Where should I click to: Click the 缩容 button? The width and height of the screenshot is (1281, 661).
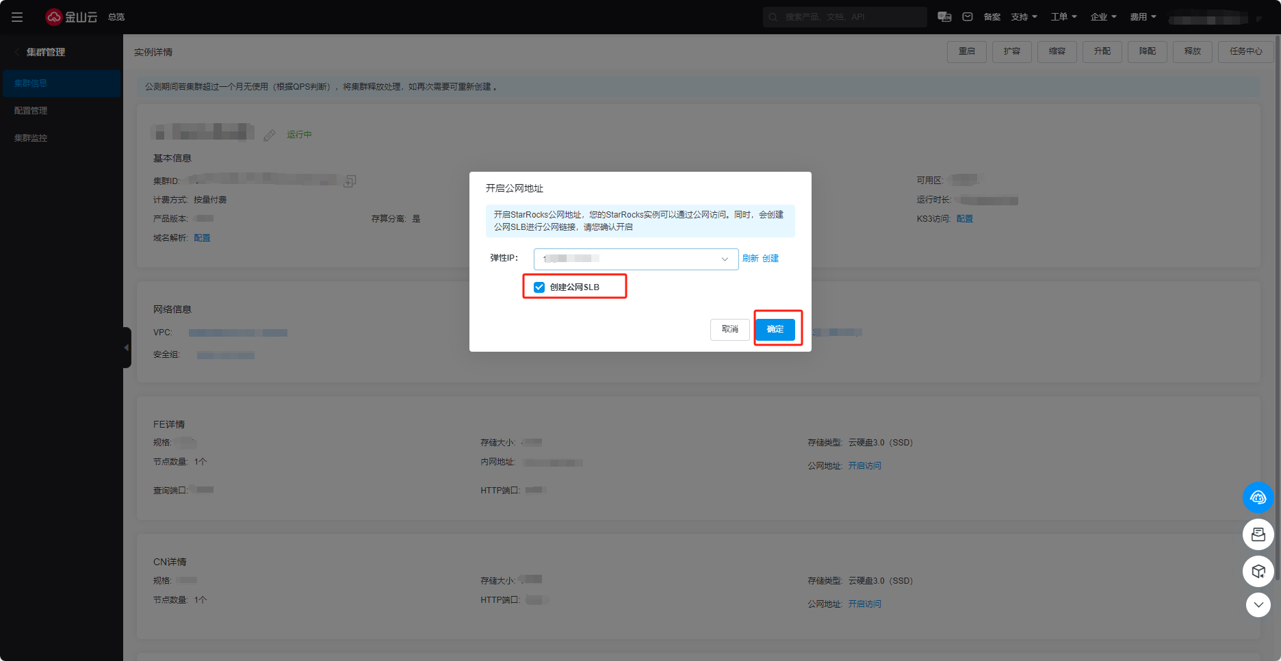[1057, 51]
